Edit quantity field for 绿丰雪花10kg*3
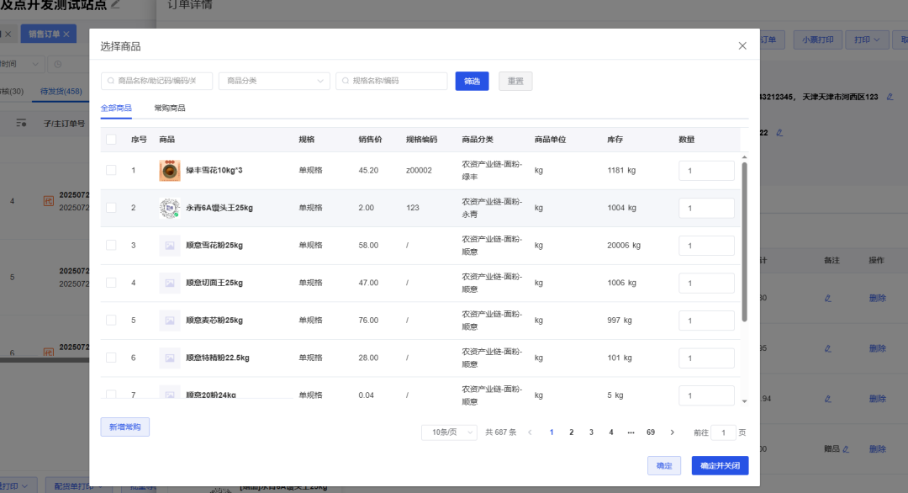 706,171
